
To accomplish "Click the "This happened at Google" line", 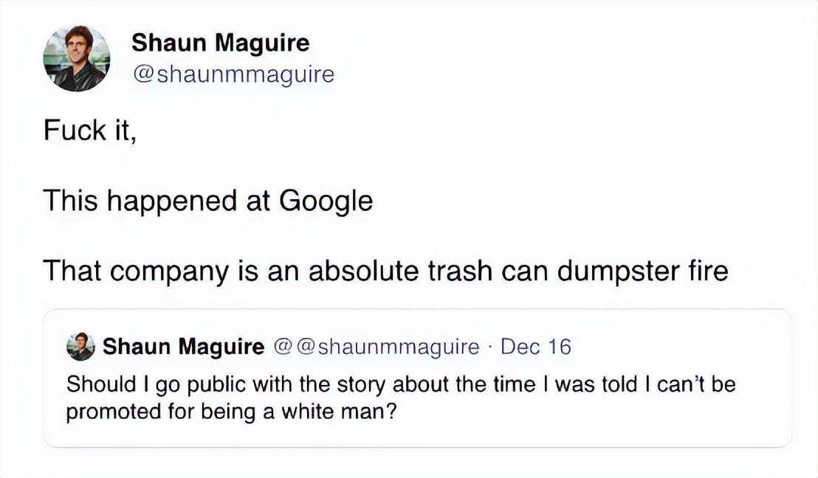I will [x=207, y=201].
